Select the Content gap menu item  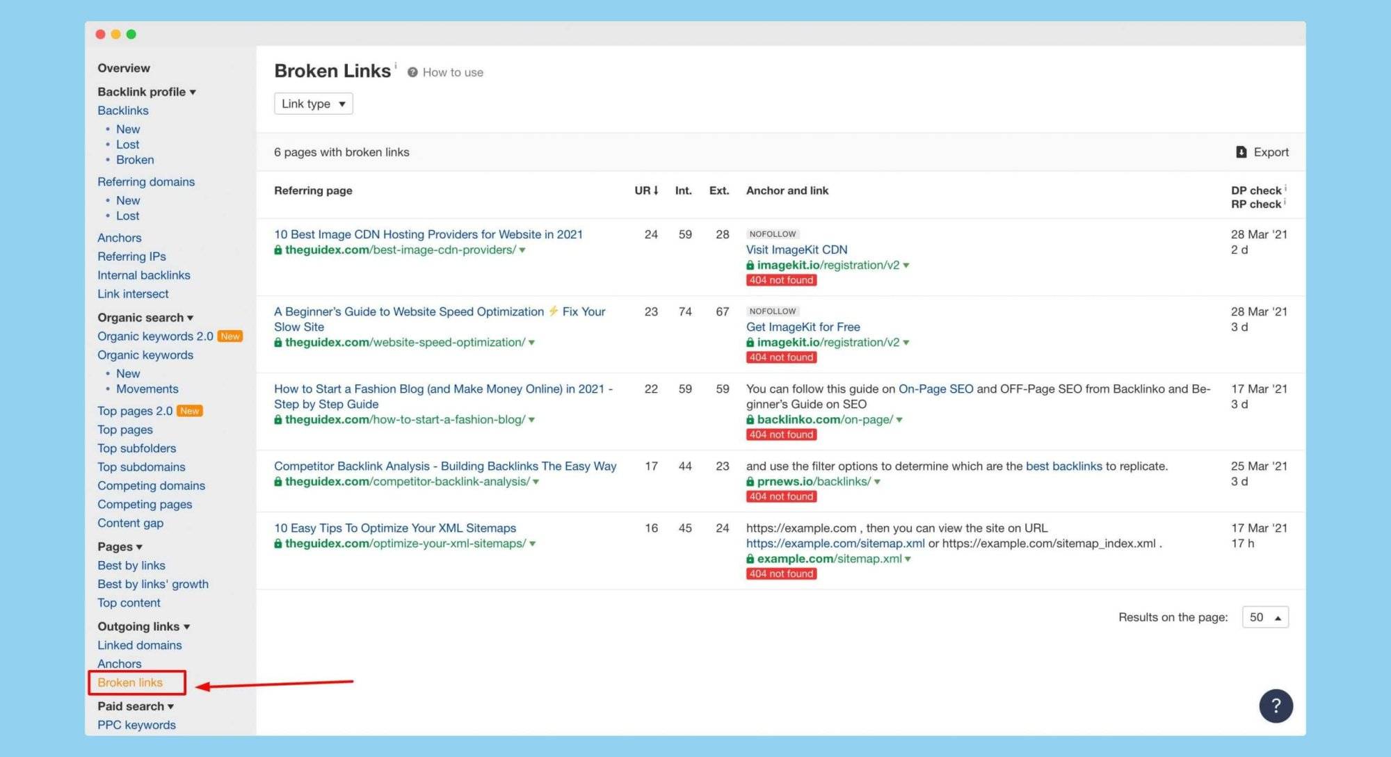131,523
